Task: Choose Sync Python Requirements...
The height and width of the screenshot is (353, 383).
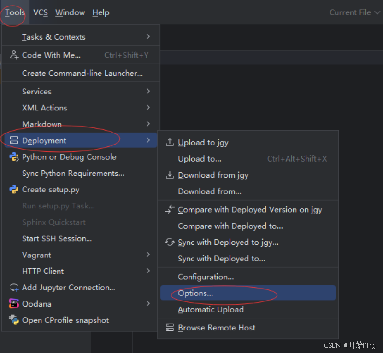Action: click(81, 173)
